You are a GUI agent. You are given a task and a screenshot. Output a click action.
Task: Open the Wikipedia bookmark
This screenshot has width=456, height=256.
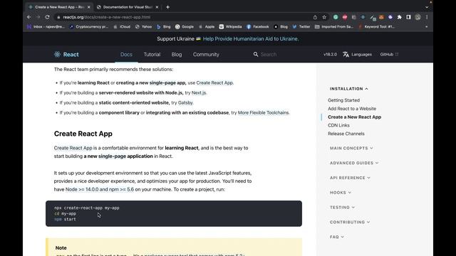(x=230, y=27)
